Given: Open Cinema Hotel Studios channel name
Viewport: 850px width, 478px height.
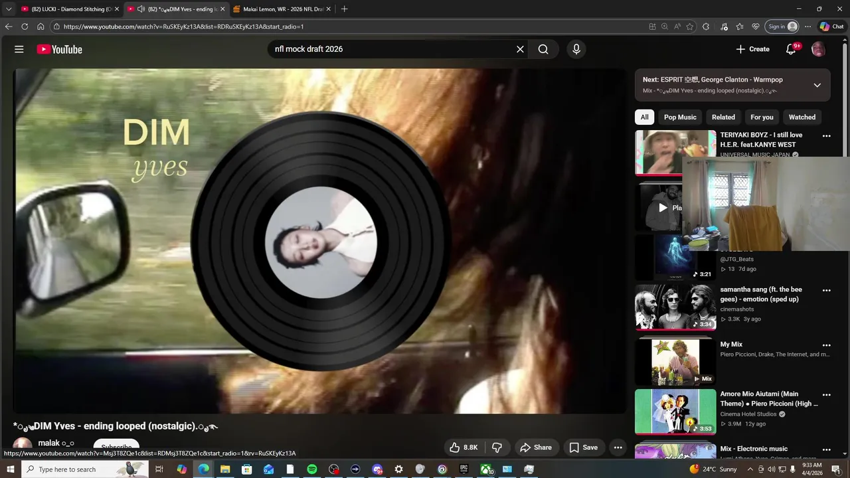Looking at the screenshot, I should (748, 414).
